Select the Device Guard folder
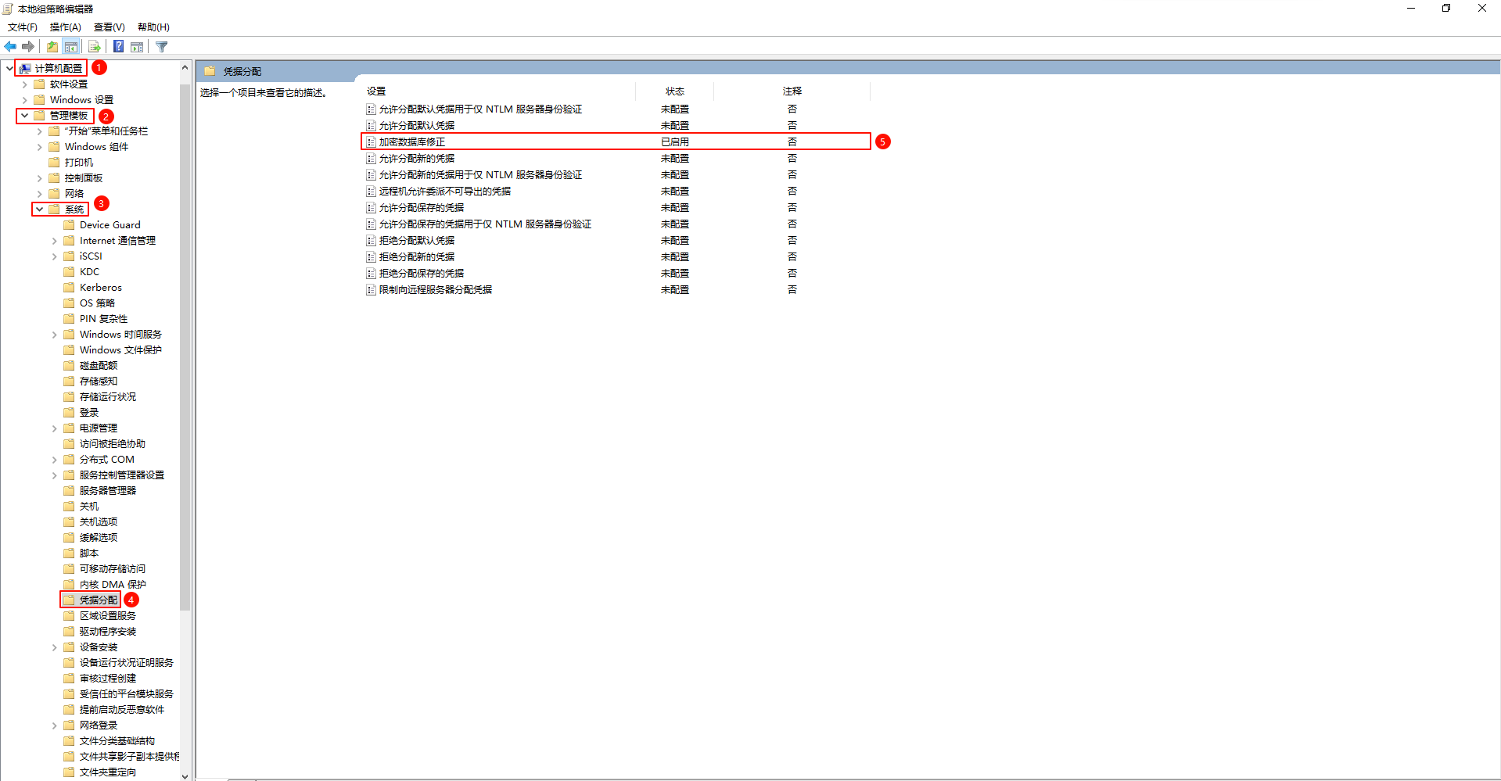Viewport: 1501px width, 781px height. point(110,225)
